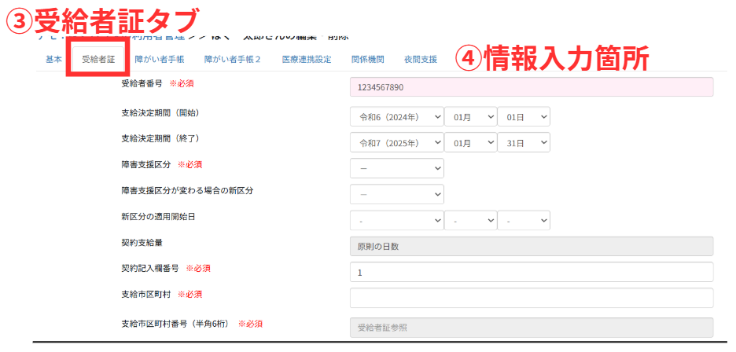
Task: Switch to the 関係機関 tab
Action: 367,59
